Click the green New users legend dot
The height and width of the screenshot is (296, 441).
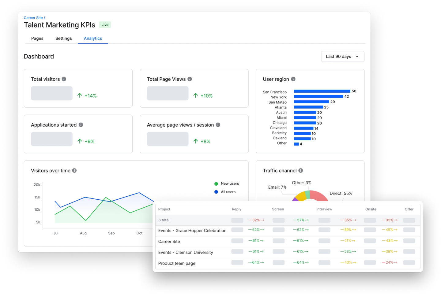(x=216, y=184)
